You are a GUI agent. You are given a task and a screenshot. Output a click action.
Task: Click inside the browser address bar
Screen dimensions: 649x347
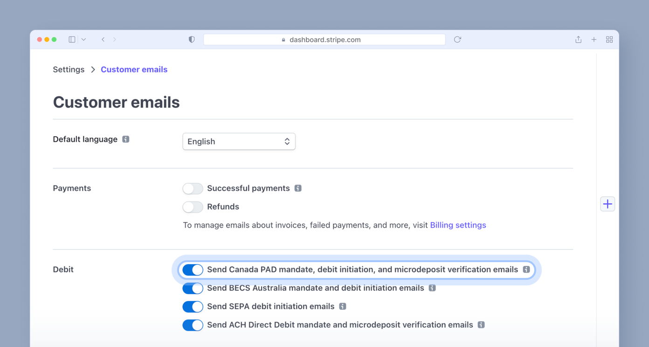tap(324, 39)
